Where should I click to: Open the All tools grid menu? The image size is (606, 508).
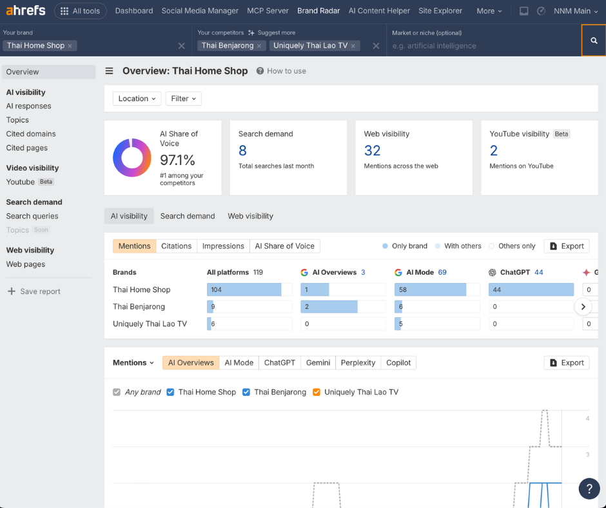[x=81, y=11]
